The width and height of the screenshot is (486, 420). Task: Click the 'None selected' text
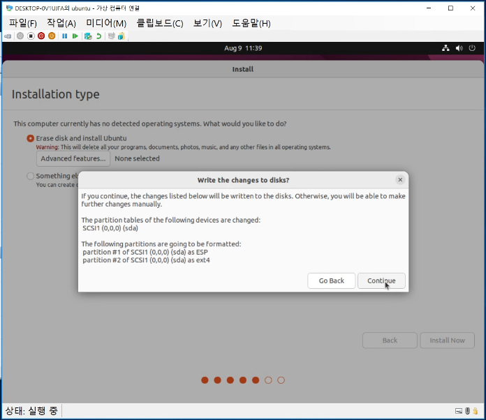point(138,158)
